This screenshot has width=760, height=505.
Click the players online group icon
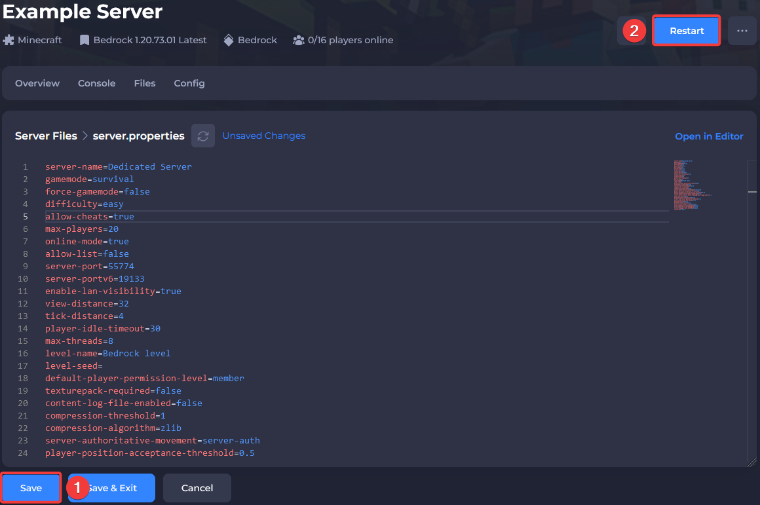(x=299, y=40)
